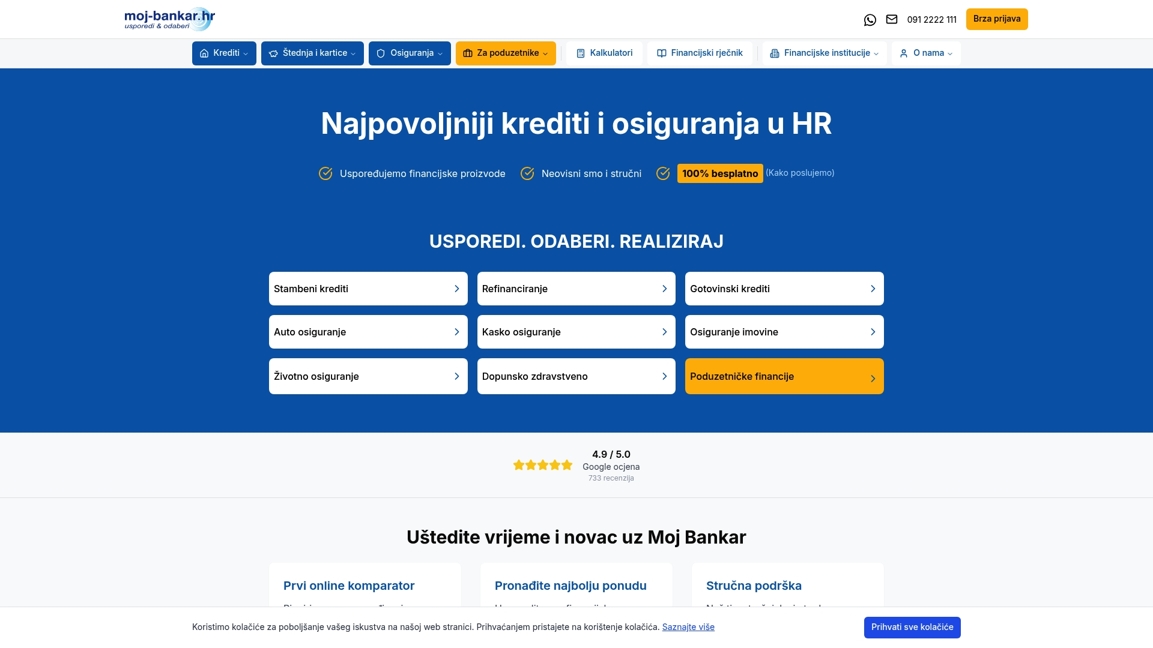Image resolution: width=1153 pixels, height=648 pixels.
Task: Click the Kako poslujemo link
Action: [x=800, y=173]
